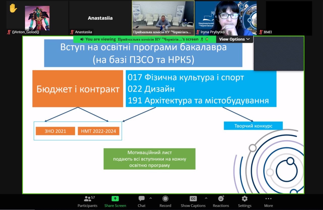Viewport: 323px width, 210px height.
Task: Toggle Show Captions with the CC button
Action: tap(193, 199)
